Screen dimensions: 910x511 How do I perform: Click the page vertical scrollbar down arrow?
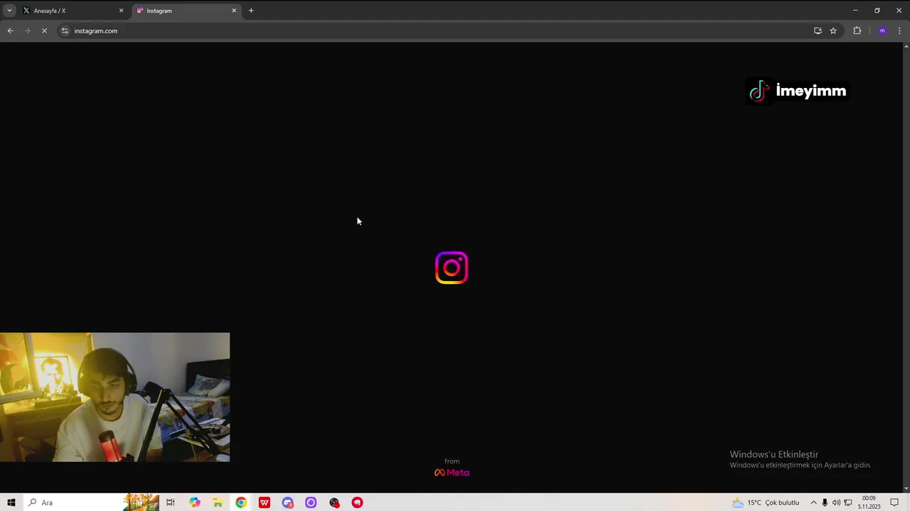[x=906, y=490]
